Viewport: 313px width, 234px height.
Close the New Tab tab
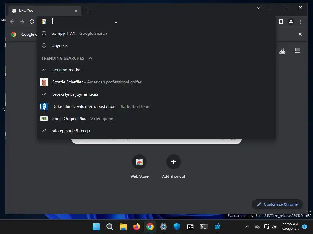click(76, 11)
